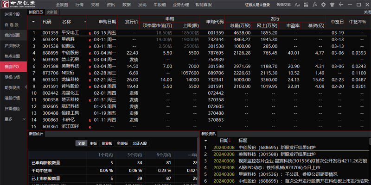This screenshot has height=185, width=371.
Task: Open 自选股 in the sidebar
Action: [13, 25]
